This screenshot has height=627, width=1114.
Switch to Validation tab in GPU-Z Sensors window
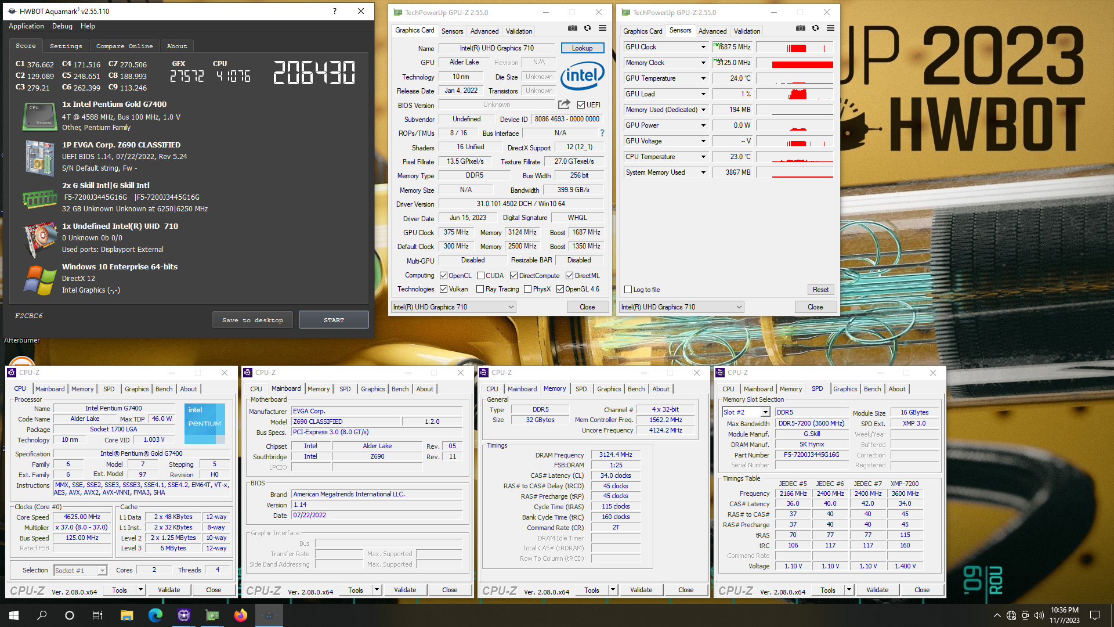[747, 31]
